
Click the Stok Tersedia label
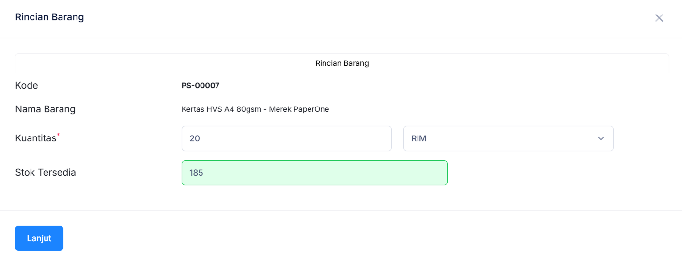[x=46, y=173]
